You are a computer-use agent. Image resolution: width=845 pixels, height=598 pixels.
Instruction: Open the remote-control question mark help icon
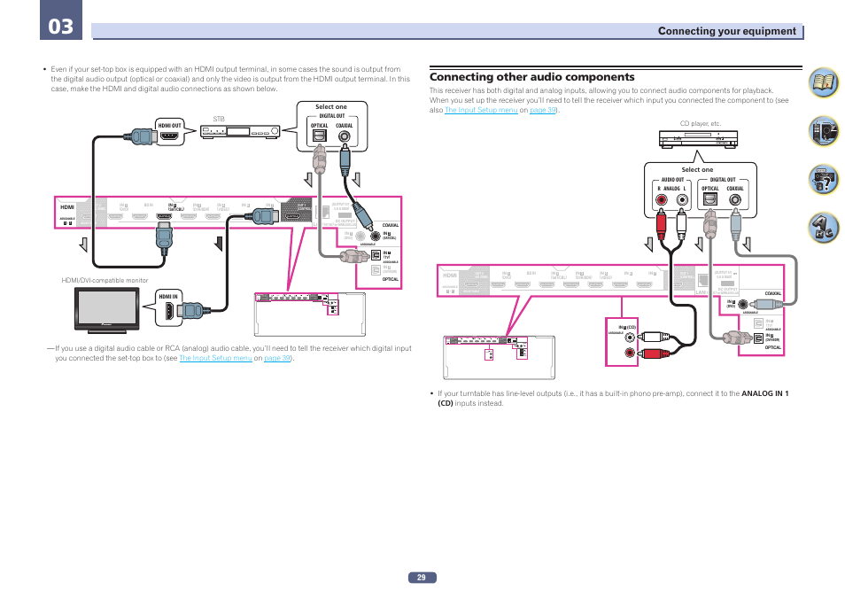823,179
